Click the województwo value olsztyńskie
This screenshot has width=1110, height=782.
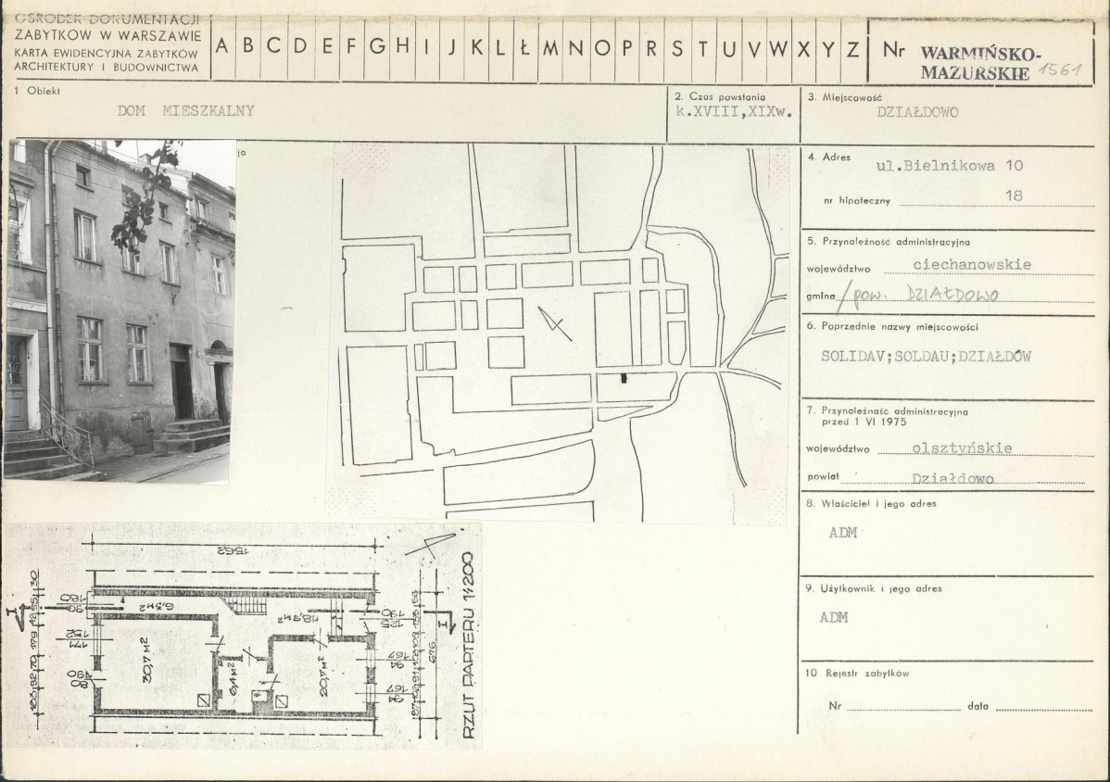[x=962, y=448]
